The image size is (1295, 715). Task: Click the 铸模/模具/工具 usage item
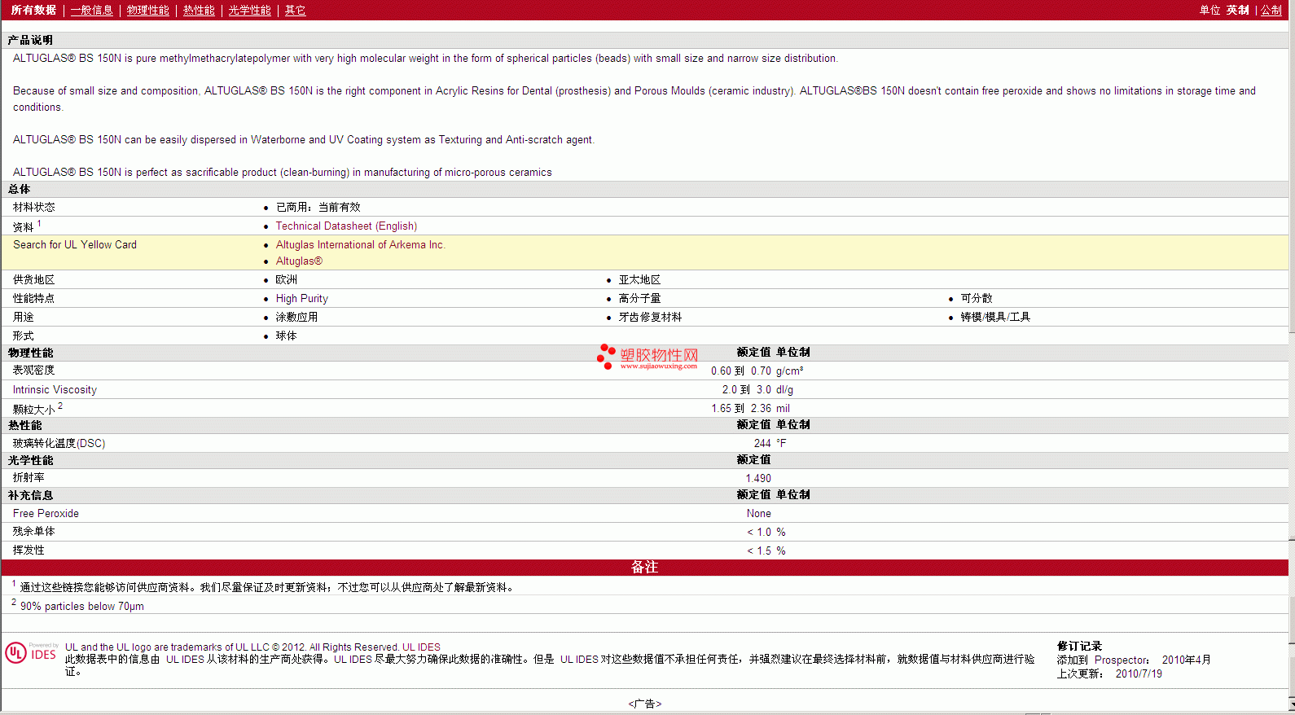tap(995, 317)
